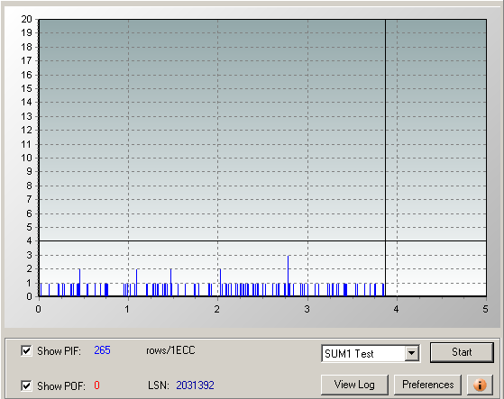Click the Y-axis label 20

click(x=27, y=19)
